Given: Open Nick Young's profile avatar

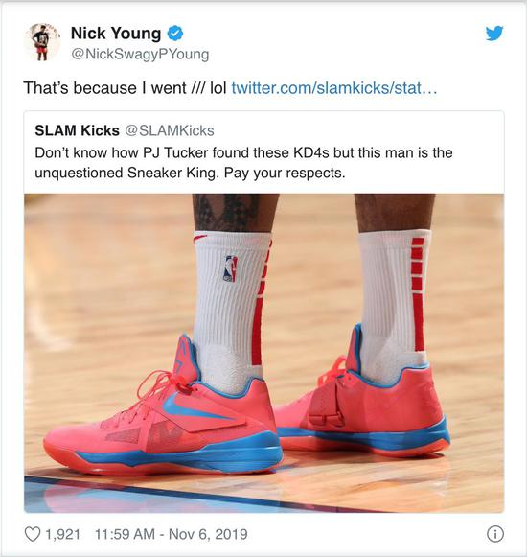Looking at the screenshot, I should click(x=42, y=42).
